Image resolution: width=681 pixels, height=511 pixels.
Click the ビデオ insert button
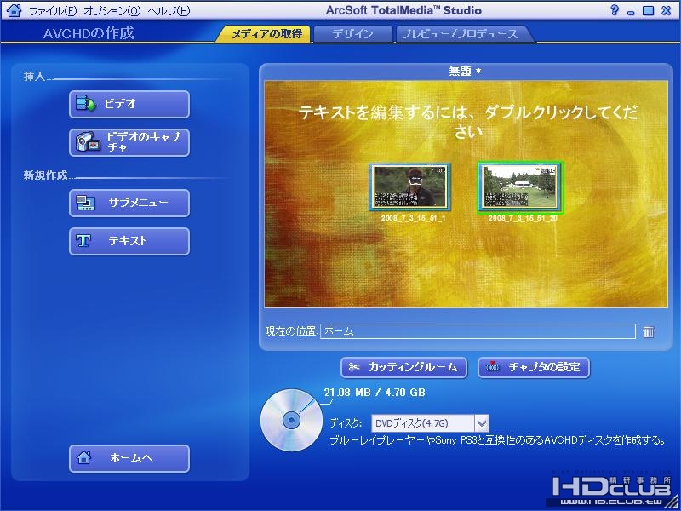point(129,104)
